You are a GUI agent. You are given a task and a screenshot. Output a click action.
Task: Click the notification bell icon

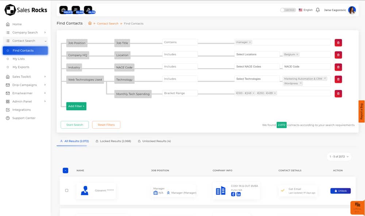318,10
